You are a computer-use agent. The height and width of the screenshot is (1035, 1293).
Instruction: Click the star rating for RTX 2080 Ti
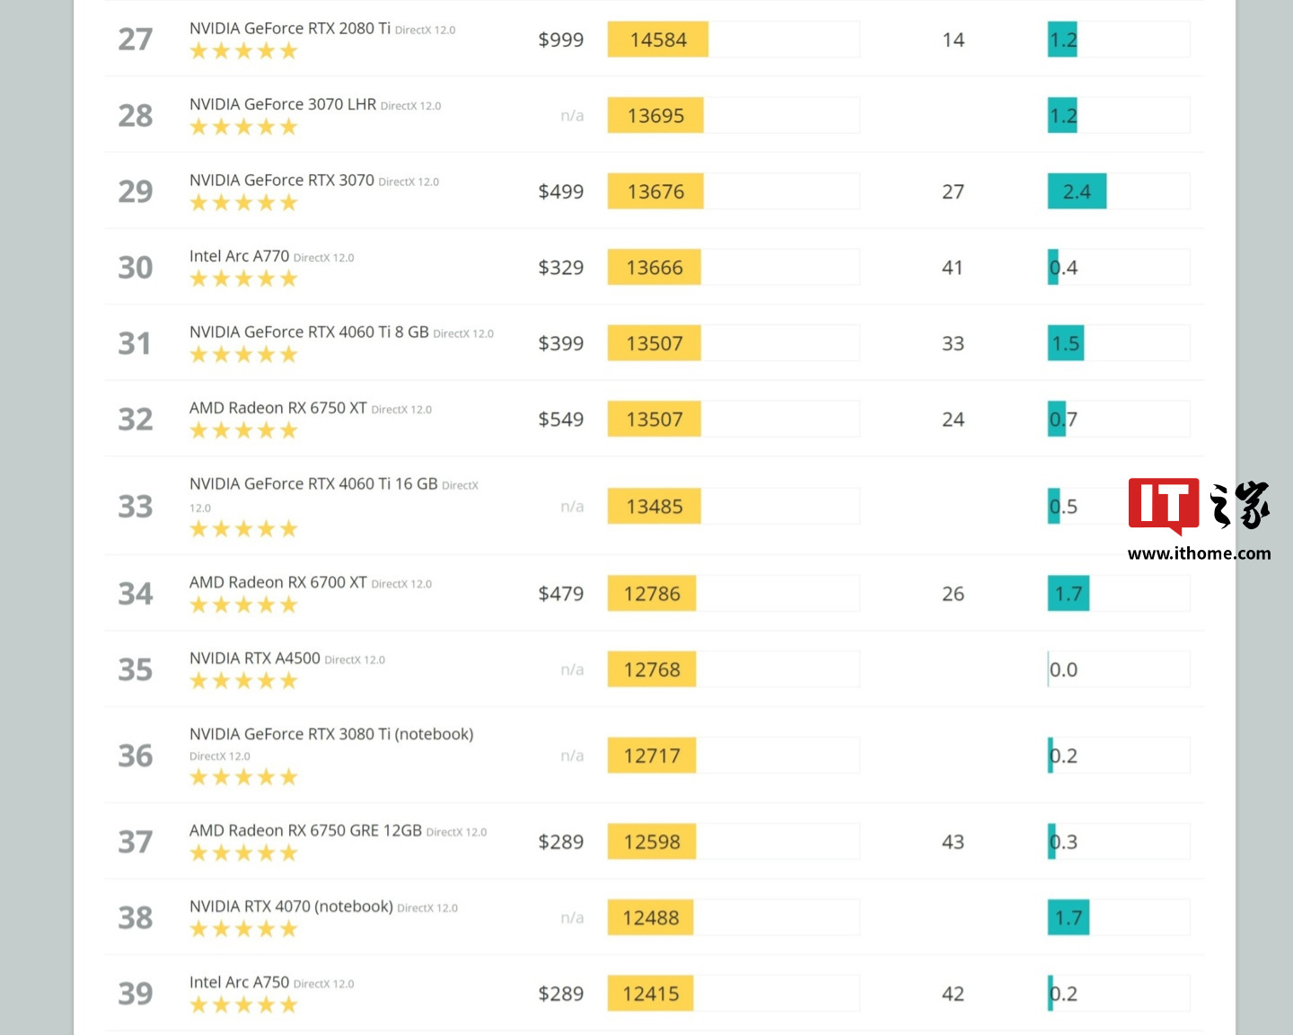243,51
